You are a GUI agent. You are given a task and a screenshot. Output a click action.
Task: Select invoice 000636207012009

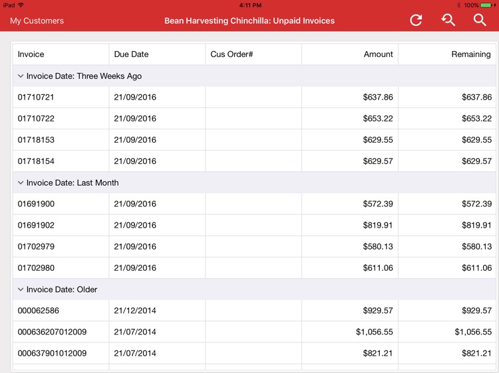coord(52,332)
